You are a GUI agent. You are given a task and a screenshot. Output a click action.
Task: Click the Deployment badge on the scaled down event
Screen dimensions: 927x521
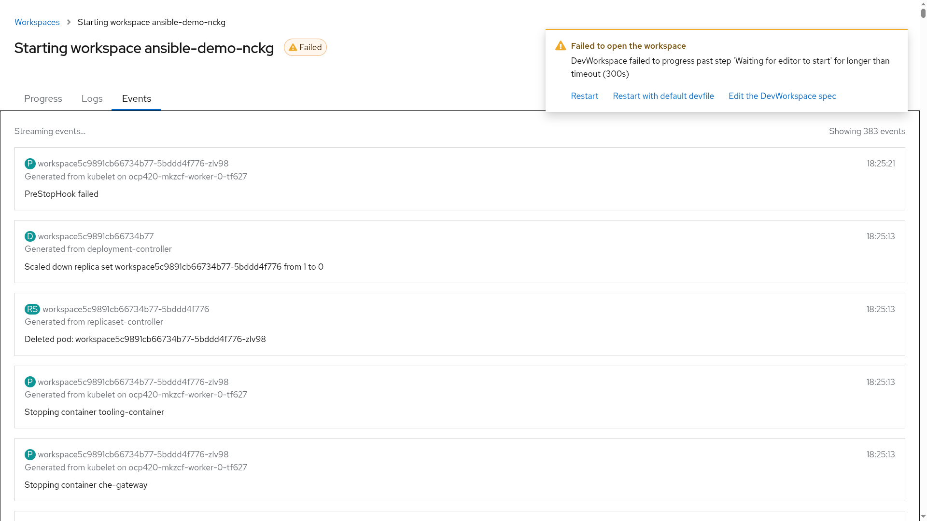click(x=30, y=236)
